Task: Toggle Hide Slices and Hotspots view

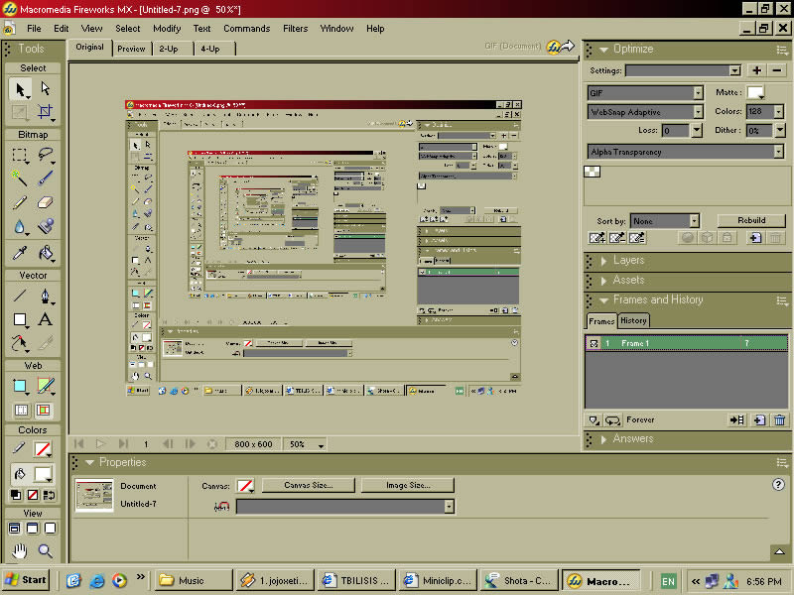Action: pyautogui.click(x=23, y=410)
